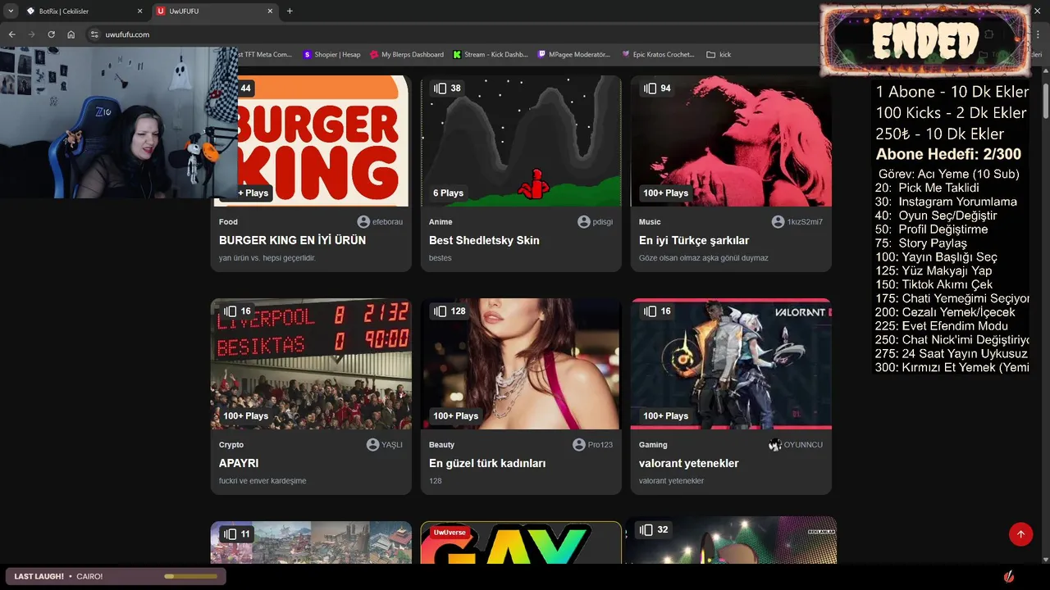Select the Crypto category label
1050x590 pixels.
click(231, 445)
